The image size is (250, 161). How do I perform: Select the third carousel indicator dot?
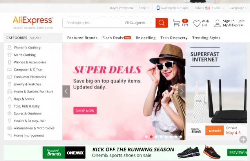point(156,136)
